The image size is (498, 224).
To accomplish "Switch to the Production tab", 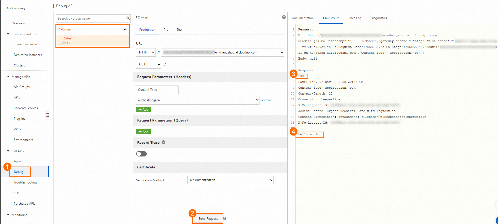I will click(147, 30).
